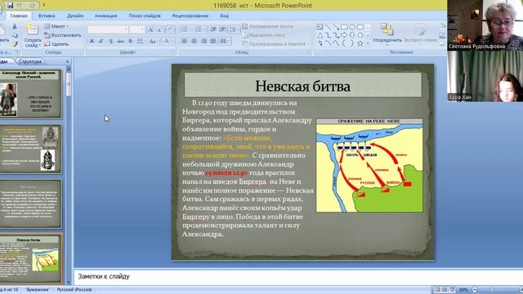Click Преобразовать в SmartArt
The height and width of the screenshot is (294, 523).
coord(275,43)
